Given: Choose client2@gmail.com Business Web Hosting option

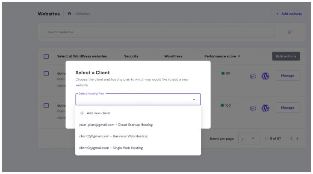Looking at the screenshot, I should coord(113,136).
